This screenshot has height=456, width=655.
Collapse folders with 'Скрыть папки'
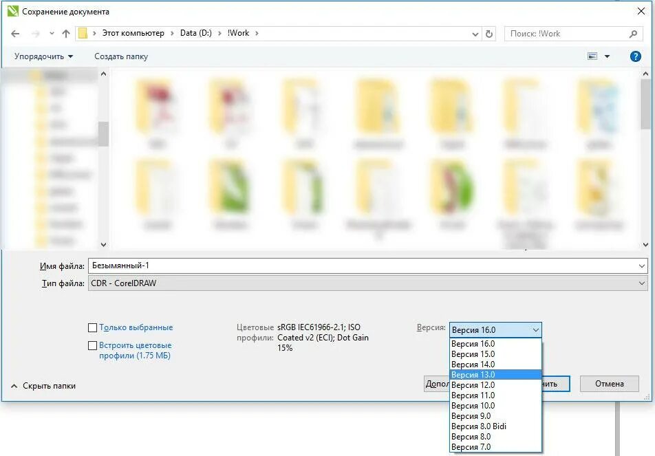click(43, 386)
